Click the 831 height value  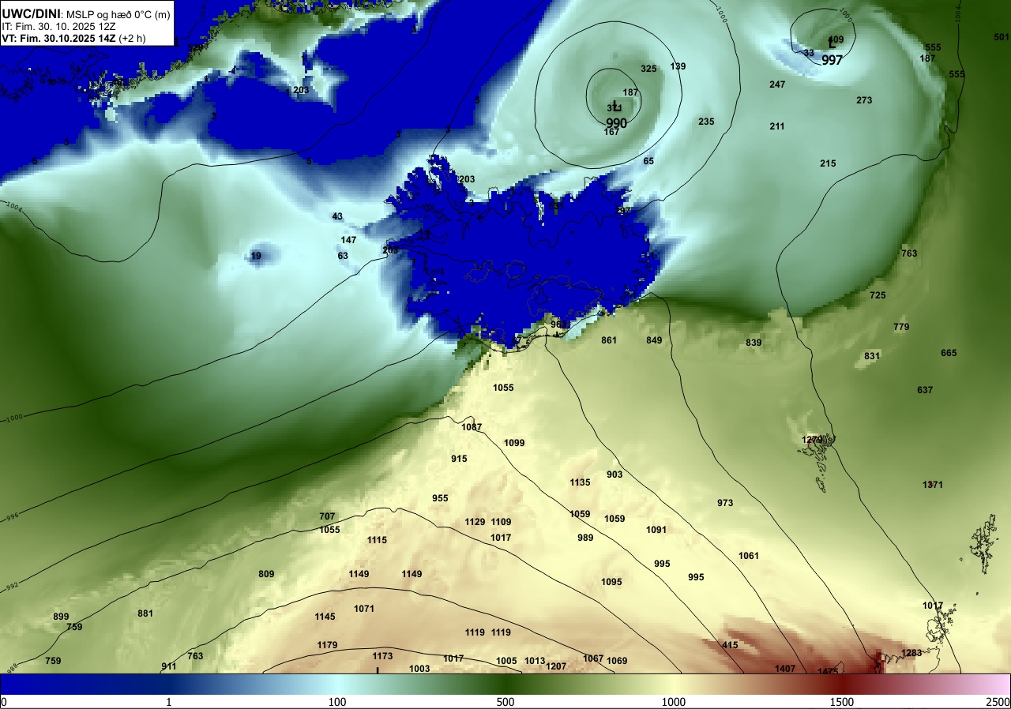point(872,356)
